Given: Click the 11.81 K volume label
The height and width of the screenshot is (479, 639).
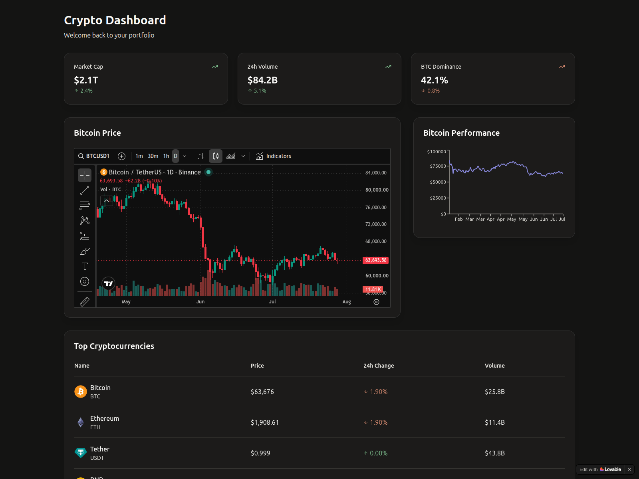Looking at the screenshot, I should 373,289.
